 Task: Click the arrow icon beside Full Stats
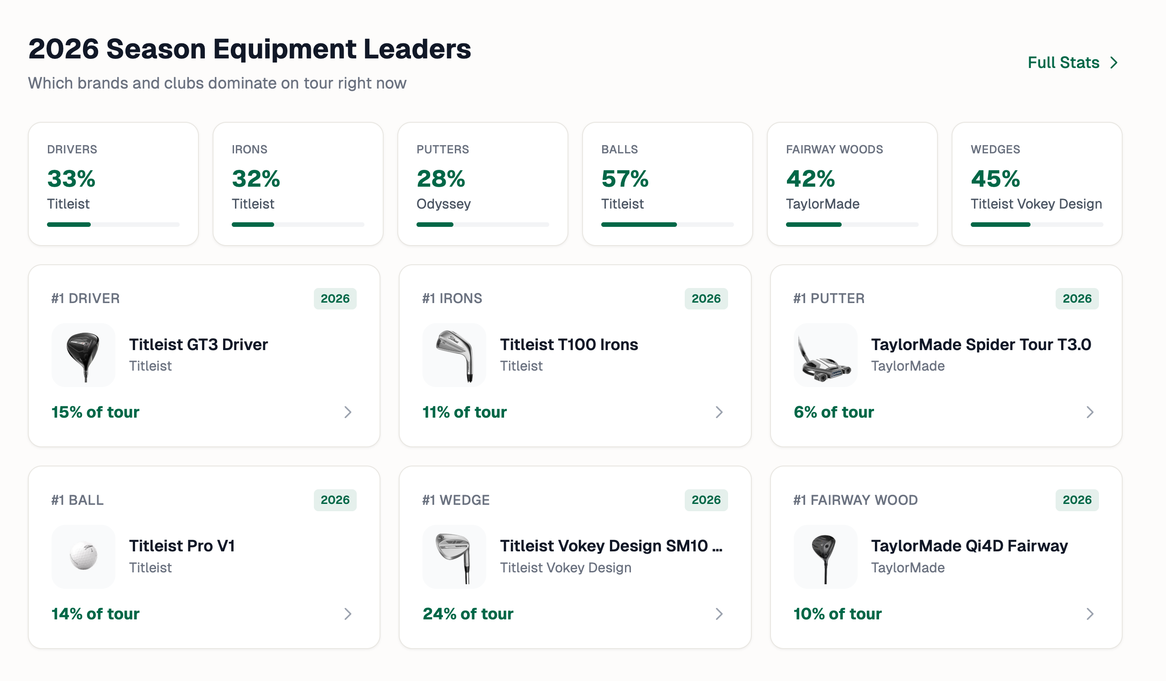(1114, 63)
